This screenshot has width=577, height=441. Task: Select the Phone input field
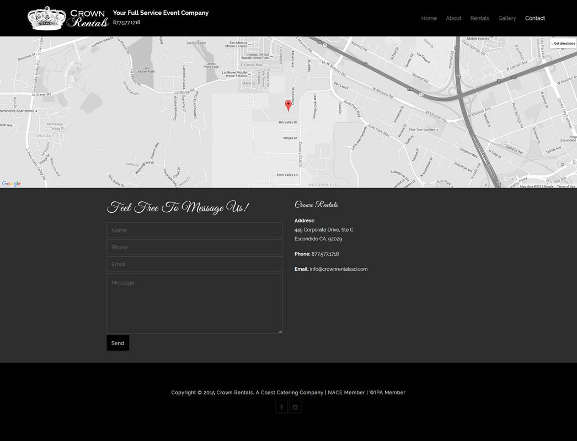(194, 247)
